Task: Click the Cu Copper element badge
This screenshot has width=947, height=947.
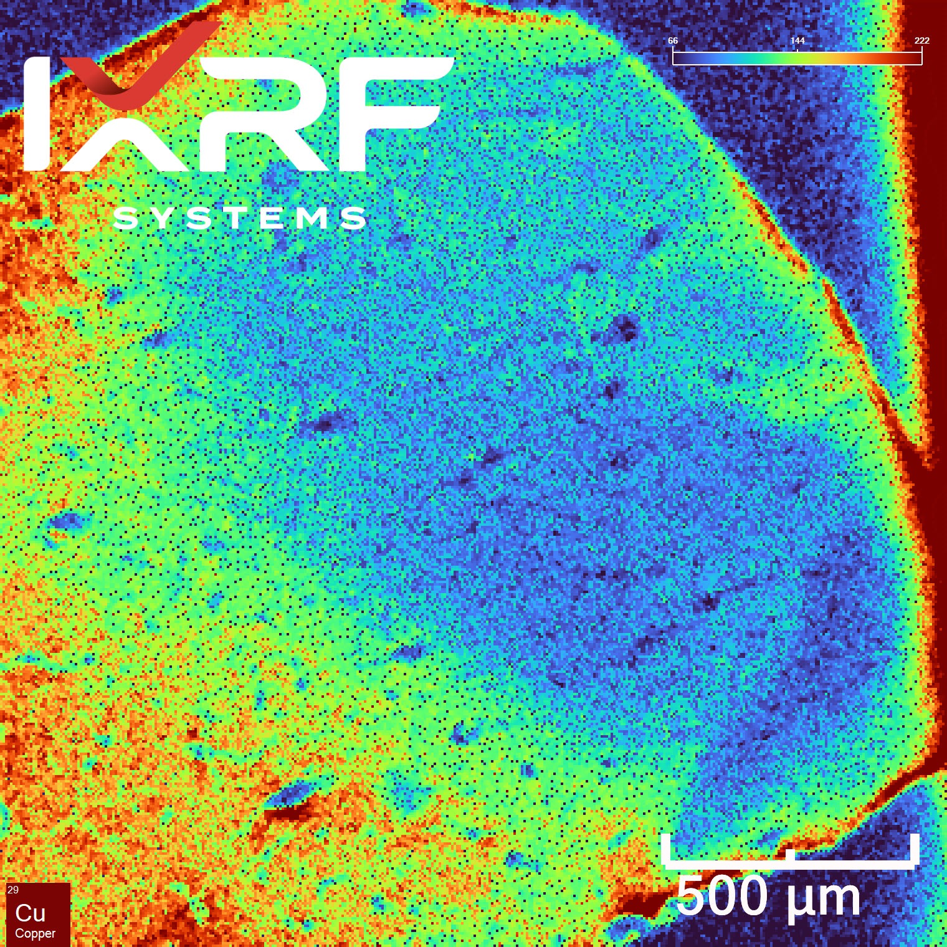Action: click(x=38, y=915)
